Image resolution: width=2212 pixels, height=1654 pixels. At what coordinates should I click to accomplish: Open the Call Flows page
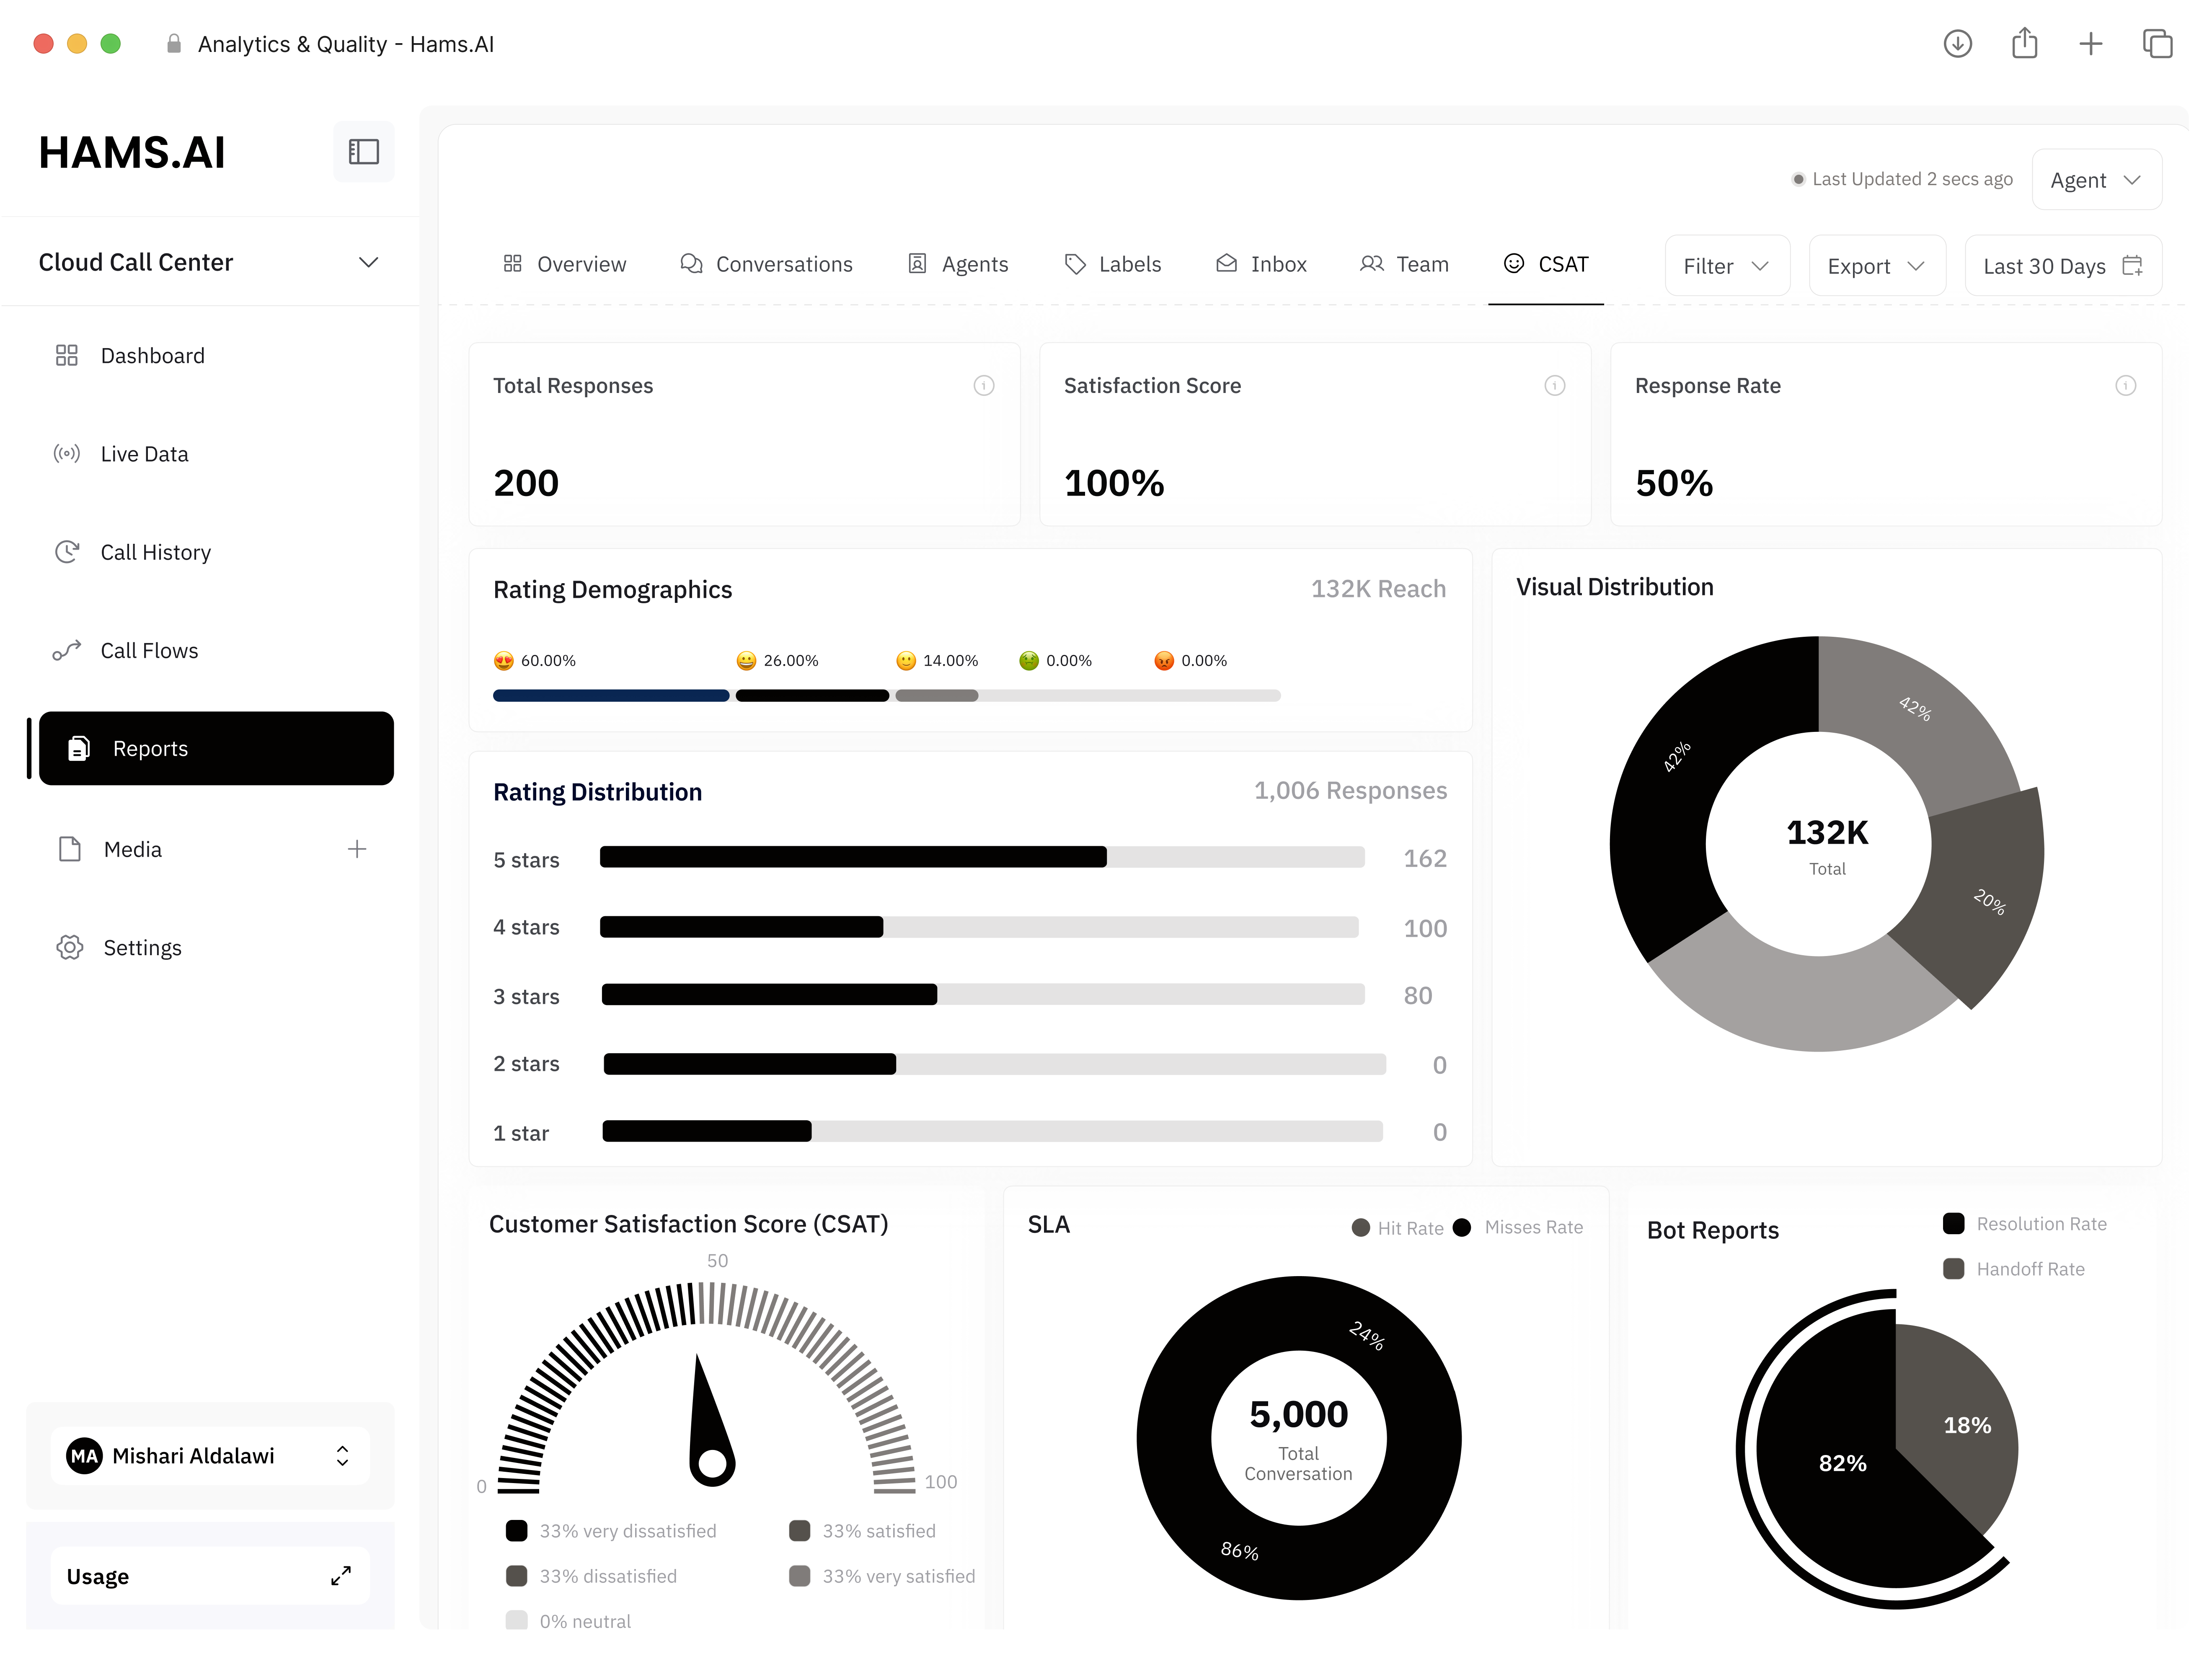[149, 651]
